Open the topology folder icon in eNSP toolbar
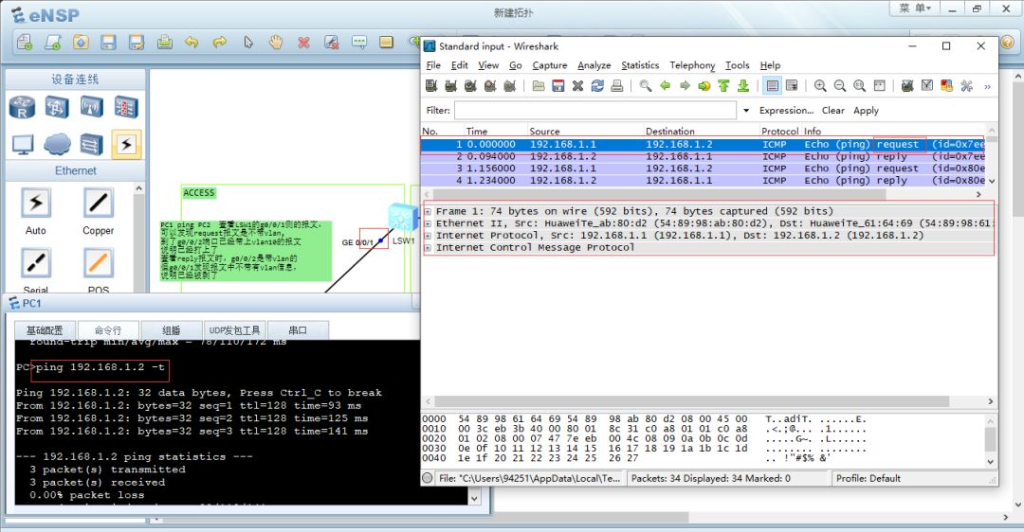Viewport: 1024px width, 532px height. coord(81,43)
